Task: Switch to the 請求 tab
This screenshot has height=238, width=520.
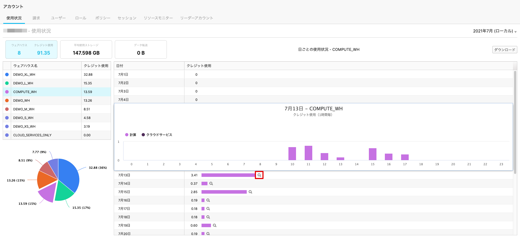Action: (36, 18)
